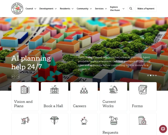Select the piggy bank tile icon
The width and height of the screenshot is (168, 135).
click(x=84, y=120)
